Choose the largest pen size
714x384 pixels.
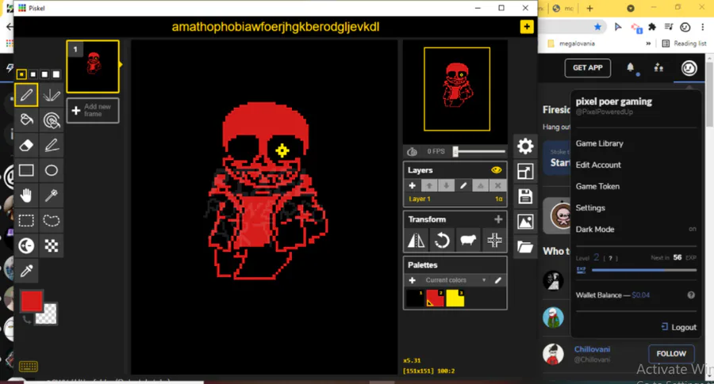click(56, 74)
